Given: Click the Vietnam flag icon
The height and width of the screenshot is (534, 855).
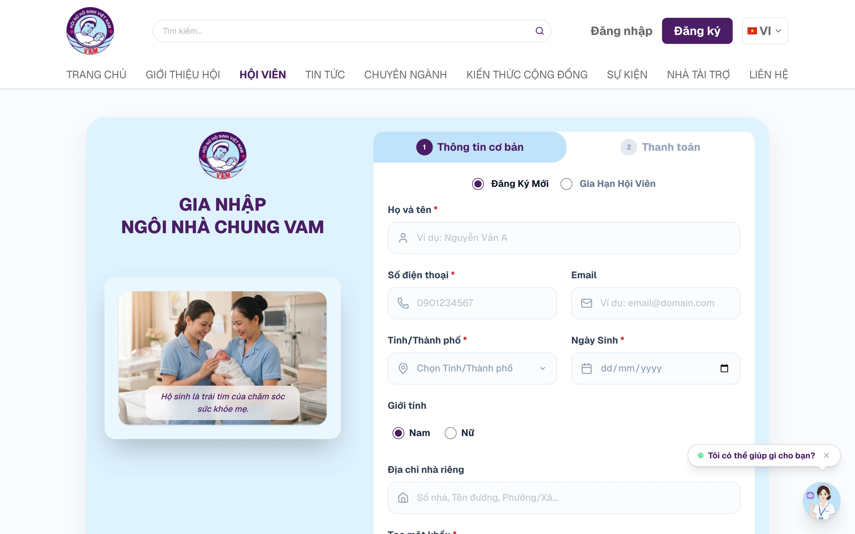Looking at the screenshot, I should click(752, 31).
